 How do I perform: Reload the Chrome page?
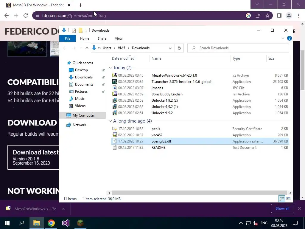pyautogui.click(x=26, y=16)
